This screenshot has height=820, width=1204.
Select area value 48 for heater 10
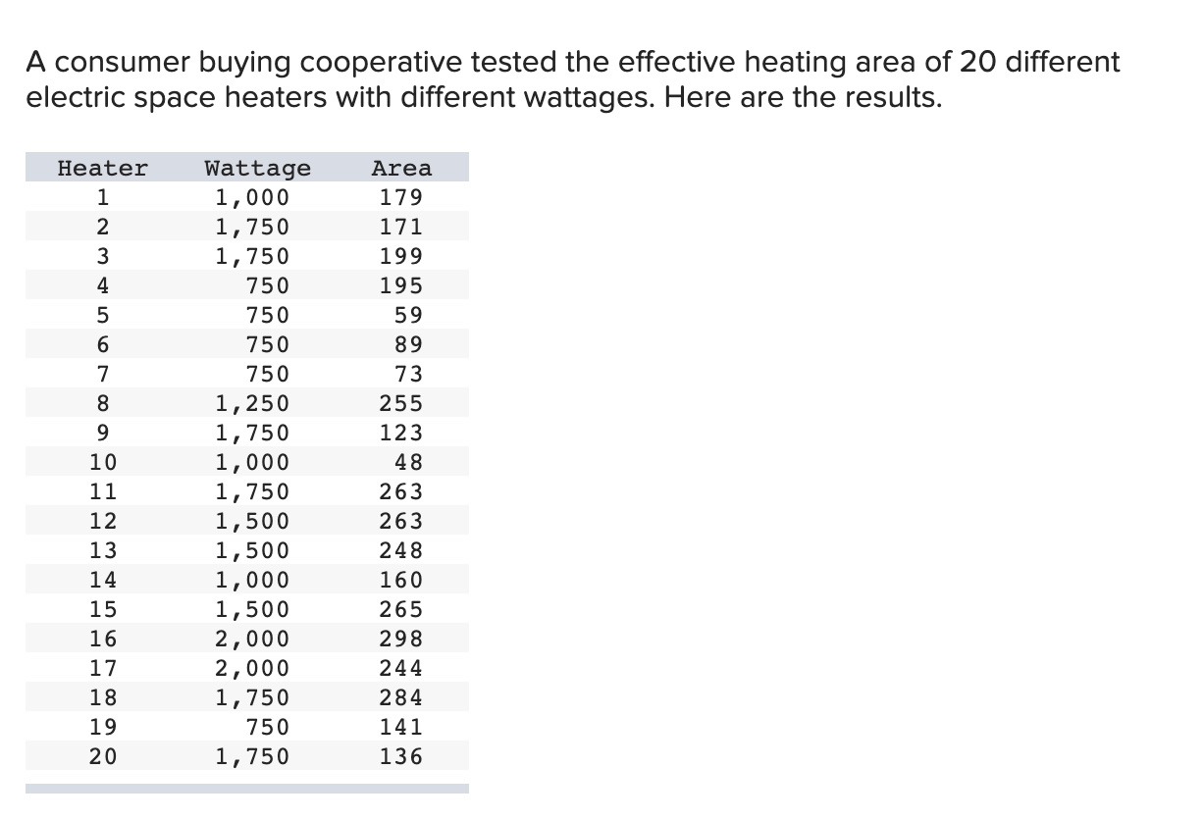point(409,462)
